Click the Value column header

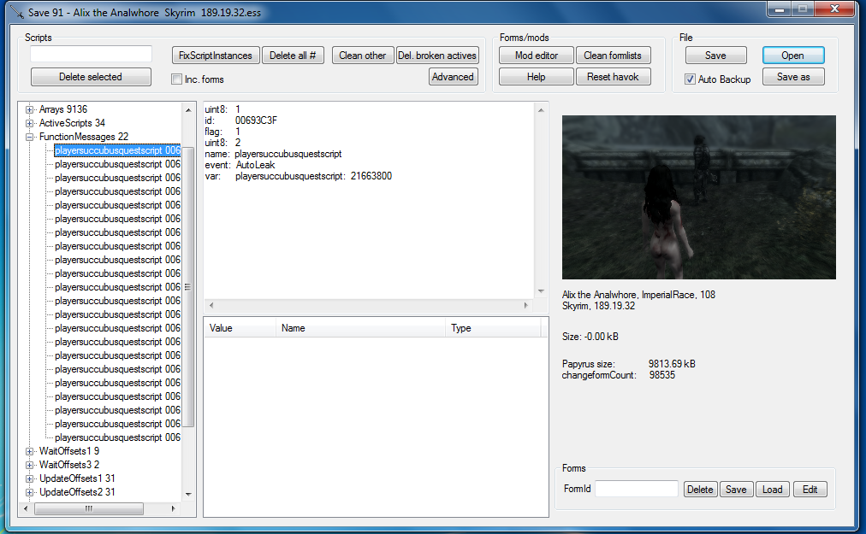point(240,328)
